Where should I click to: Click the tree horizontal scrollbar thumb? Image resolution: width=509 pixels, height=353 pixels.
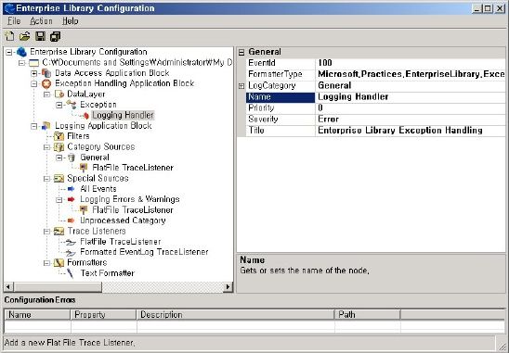pyautogui.click(x=58, y=286)
